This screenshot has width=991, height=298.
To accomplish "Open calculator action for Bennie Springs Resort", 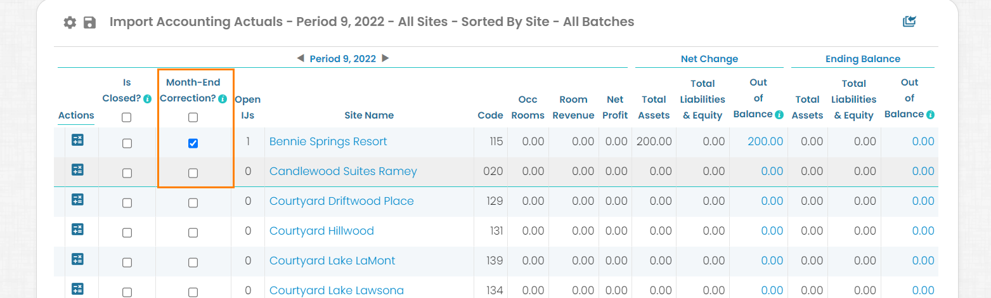I will pos(77,140).
